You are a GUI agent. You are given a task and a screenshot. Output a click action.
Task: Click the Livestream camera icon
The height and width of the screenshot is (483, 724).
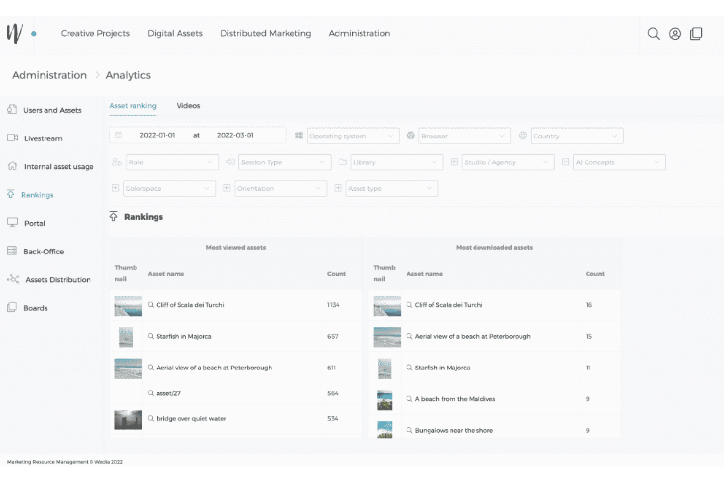pos(12,138)
